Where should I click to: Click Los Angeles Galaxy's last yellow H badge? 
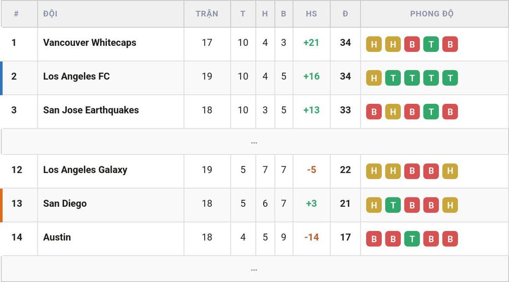pyautogui.click(x=450, y=172)
